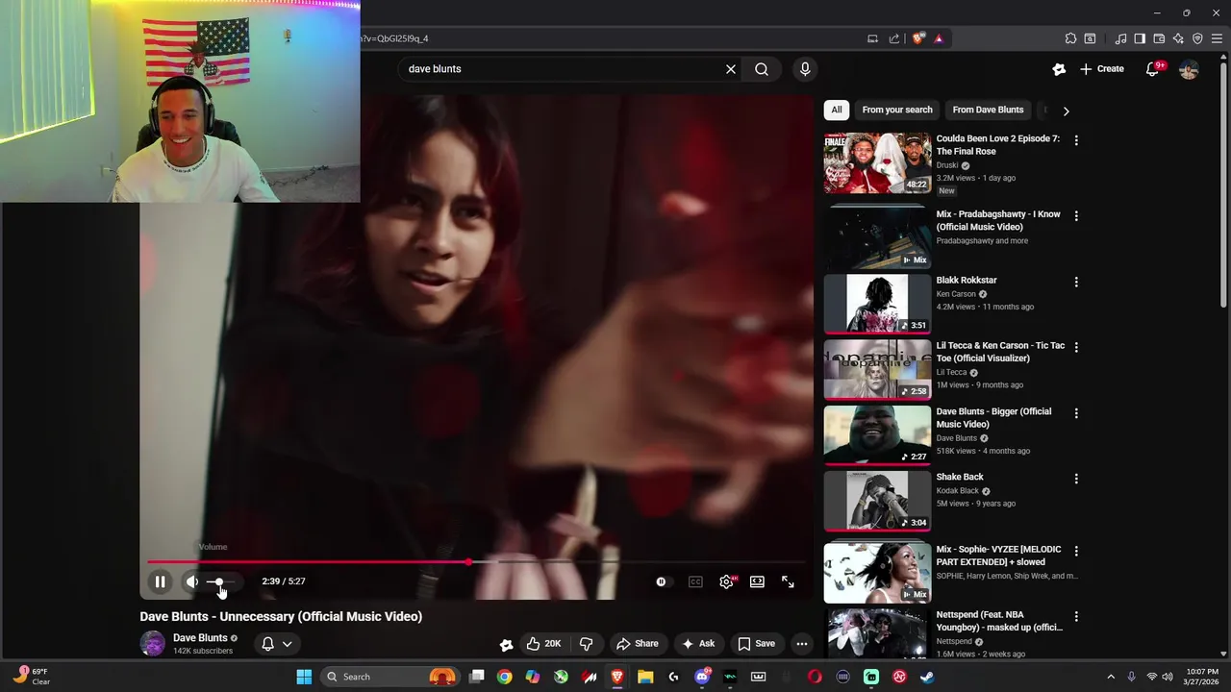
Task: Start voice search with microphone
Action: pyautogui.click(x=805, y=69)
